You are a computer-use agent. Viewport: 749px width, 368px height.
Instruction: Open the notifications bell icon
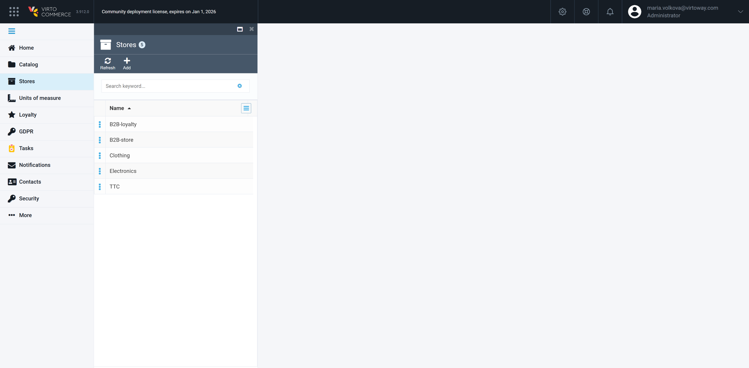click(x=610, y=12)
